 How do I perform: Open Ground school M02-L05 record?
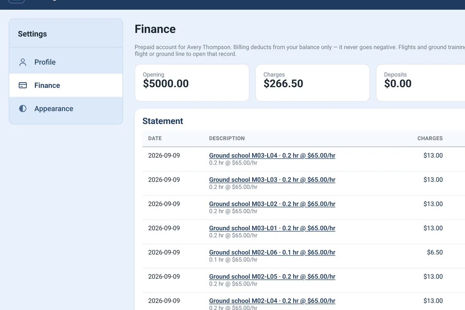click(x=272, y=277)
